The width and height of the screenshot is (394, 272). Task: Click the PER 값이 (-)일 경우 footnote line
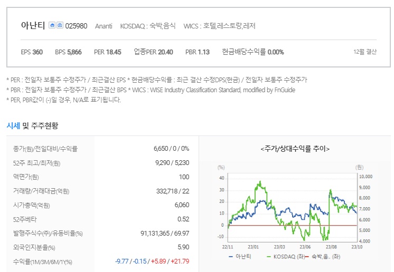pyautogui.click(x=63, y=100)
